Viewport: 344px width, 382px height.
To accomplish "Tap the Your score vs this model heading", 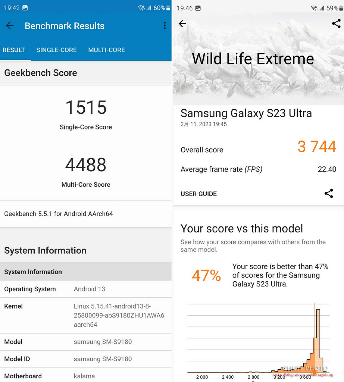I will [x=242, y=229].
